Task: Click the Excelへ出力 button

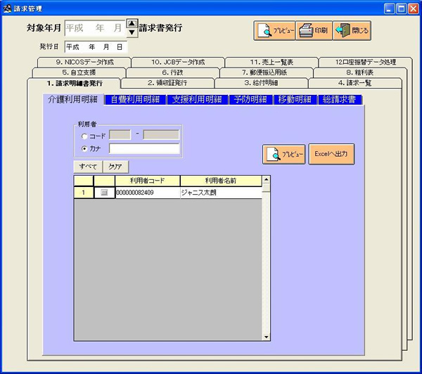Action: 331,154
